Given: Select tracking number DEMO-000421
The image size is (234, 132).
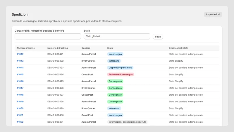Looking at the screenshot, I should coord(55,54).
